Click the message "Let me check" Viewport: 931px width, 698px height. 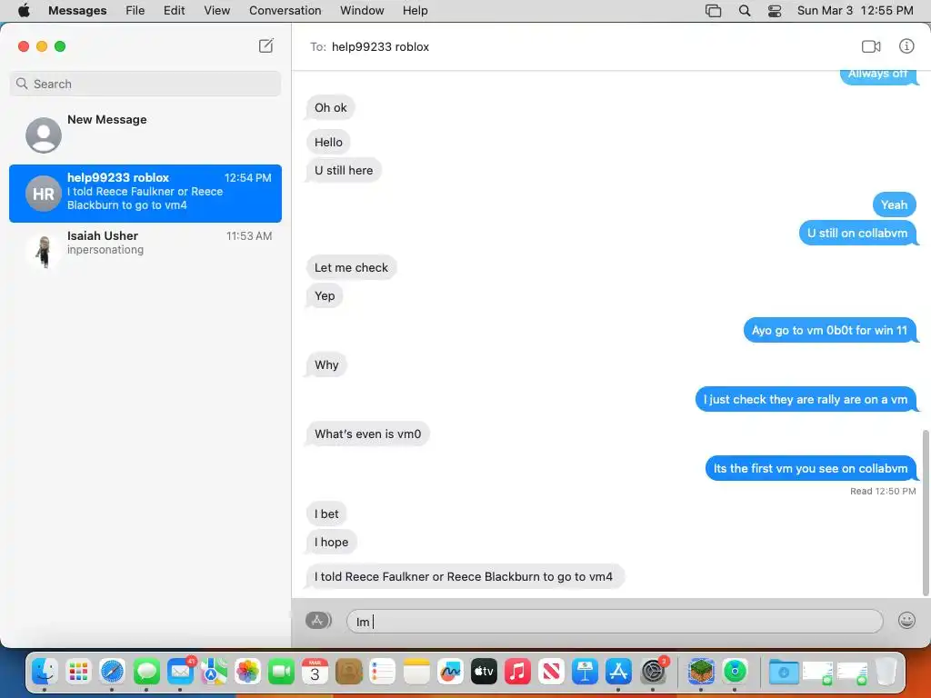click(x=351, y=268)
